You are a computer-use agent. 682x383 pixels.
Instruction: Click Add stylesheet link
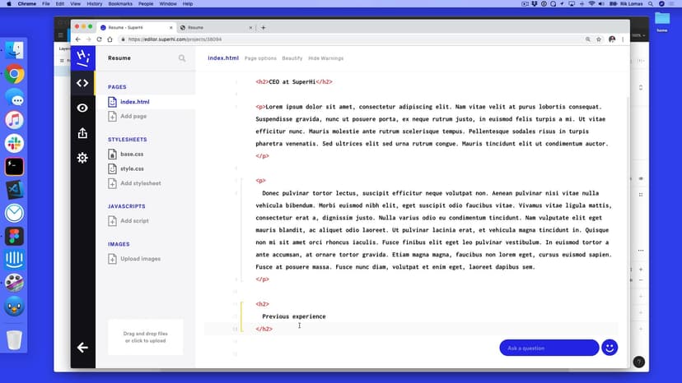[140, 183]
